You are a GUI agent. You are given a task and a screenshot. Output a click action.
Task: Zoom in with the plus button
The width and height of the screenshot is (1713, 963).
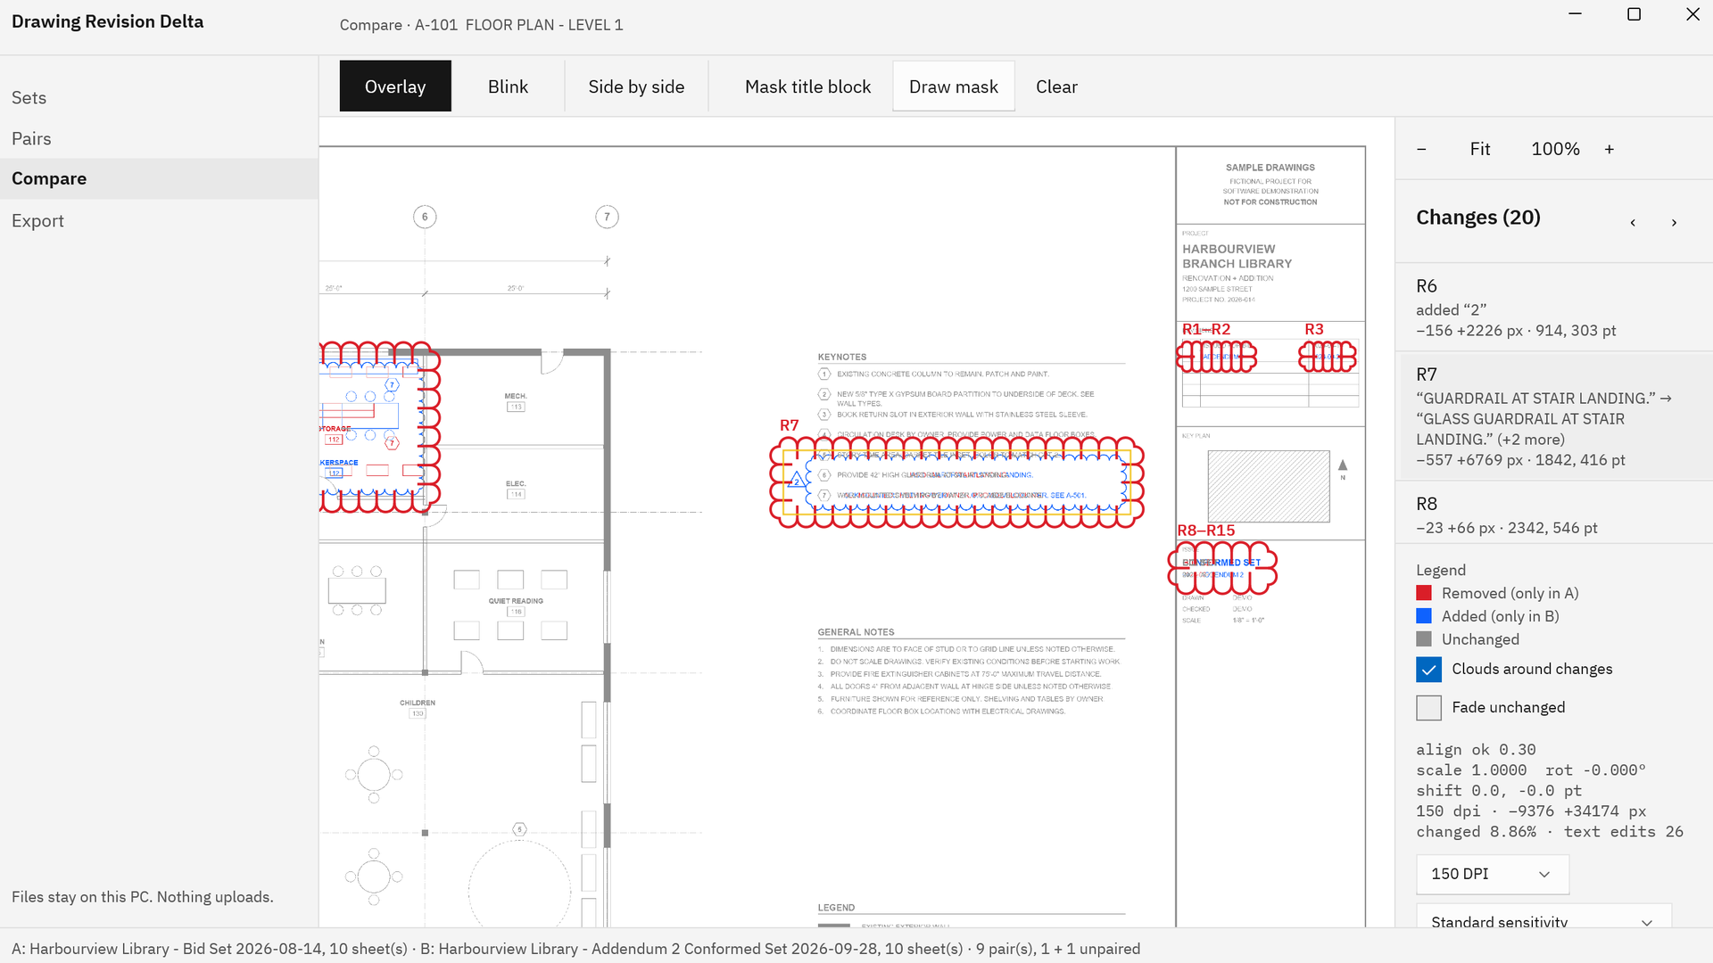pyautogui.click(x=1610, y=149)
